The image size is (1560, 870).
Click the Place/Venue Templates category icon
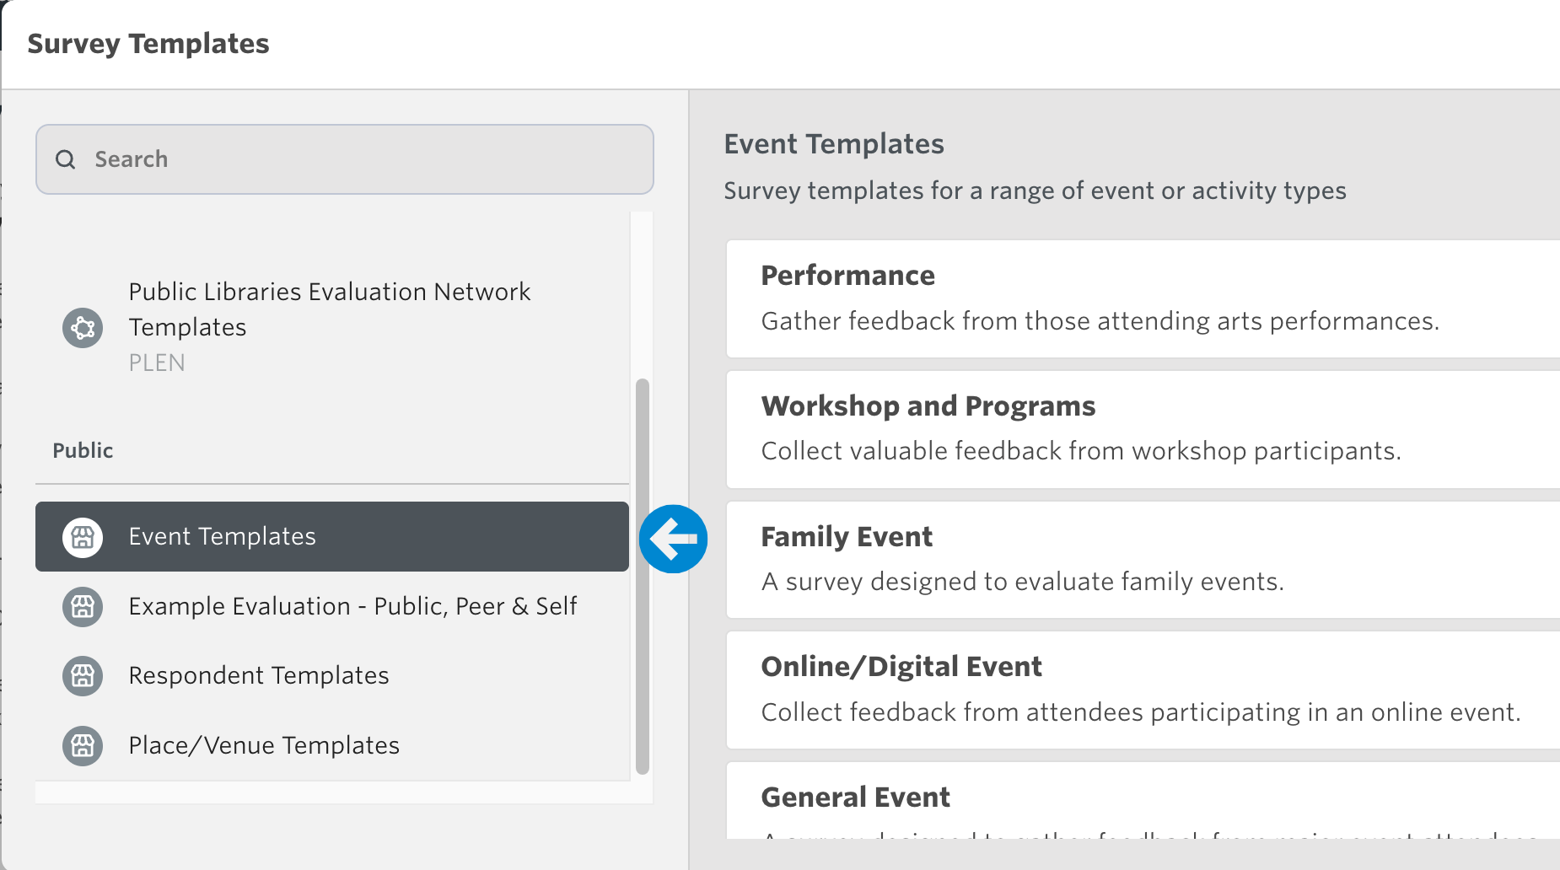pos(83,746)
